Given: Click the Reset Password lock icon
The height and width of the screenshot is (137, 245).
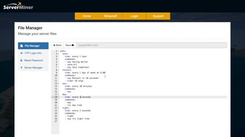Looking at the screenshot, I should click(21, 60).
